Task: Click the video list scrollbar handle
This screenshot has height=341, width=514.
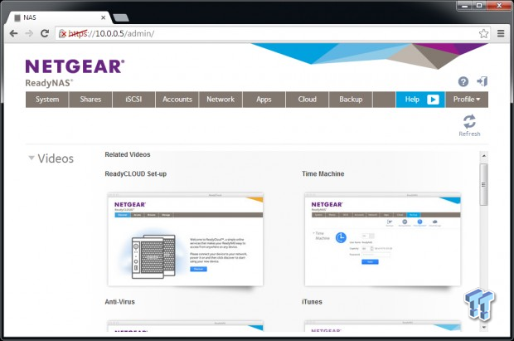Action: pyautogui.click(x=484, y=184)
